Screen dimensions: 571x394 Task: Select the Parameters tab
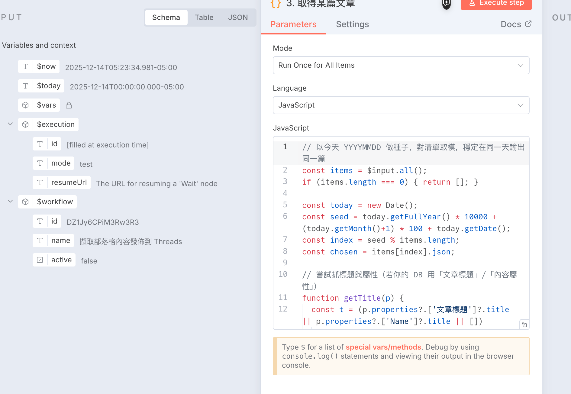[293, 24]
